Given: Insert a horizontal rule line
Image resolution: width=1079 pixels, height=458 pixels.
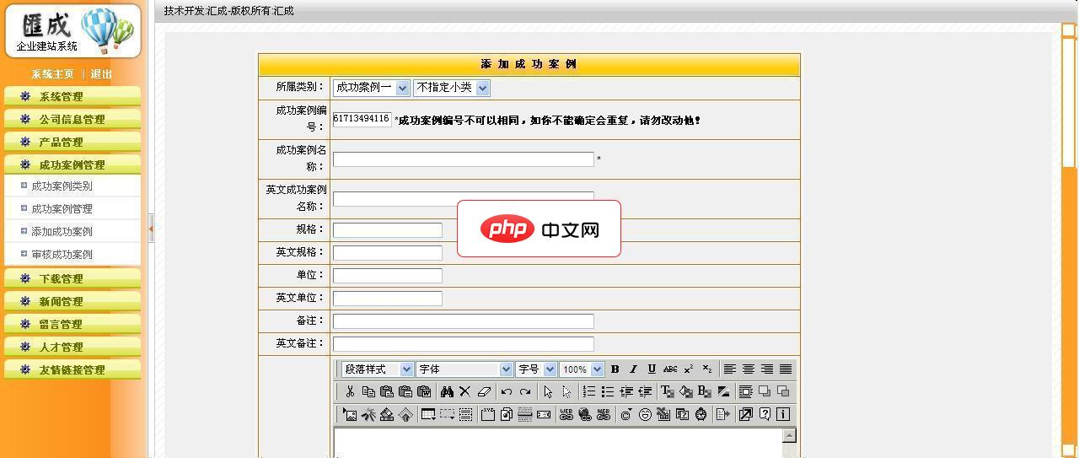Looking at the screenshot, I should pyautogui.click(x=525, y=414).
